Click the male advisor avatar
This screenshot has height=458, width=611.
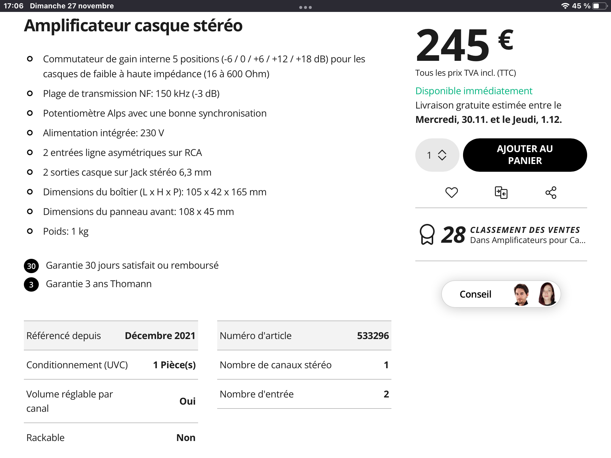tap(521, 294)
